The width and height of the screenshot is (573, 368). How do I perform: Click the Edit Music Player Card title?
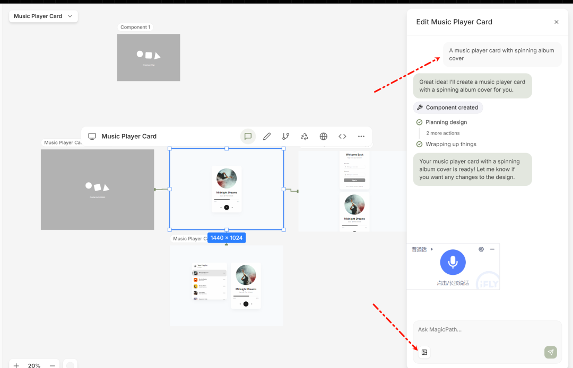pos(454,22)
